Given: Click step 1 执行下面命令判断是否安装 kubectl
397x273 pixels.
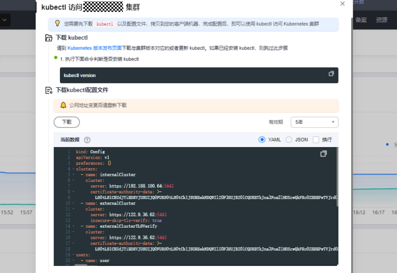Looking at the screenshot, I should pos(100,59).
